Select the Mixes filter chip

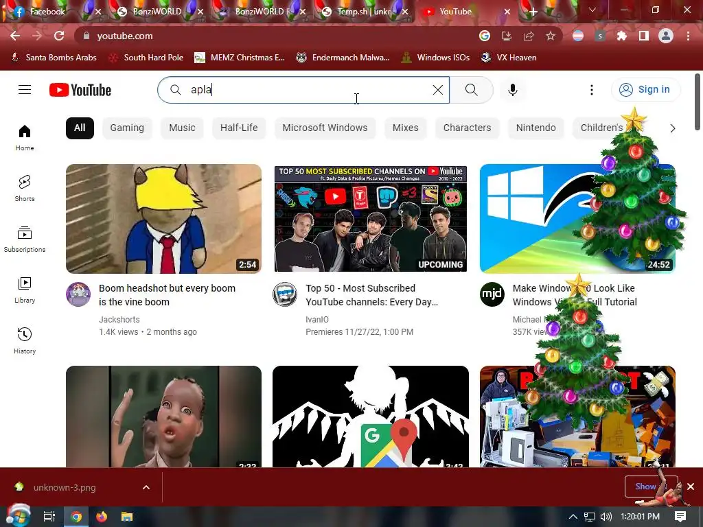[405, 128]
